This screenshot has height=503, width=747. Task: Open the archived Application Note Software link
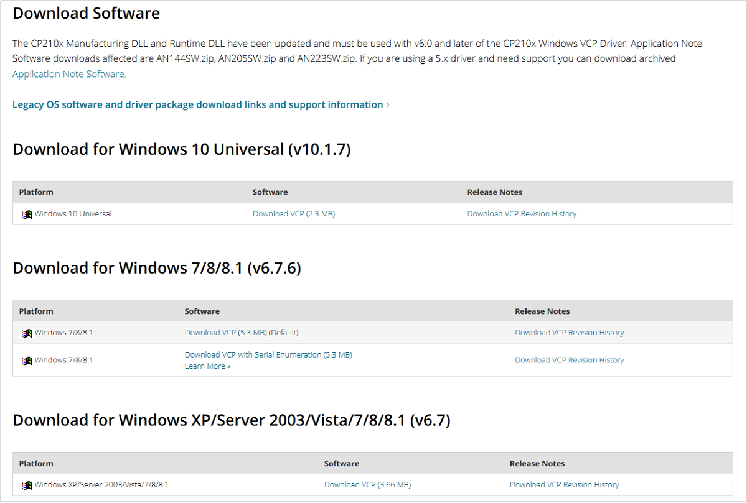click(x=68, y=74)
